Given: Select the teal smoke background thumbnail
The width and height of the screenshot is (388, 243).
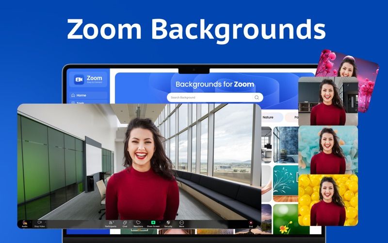Looking at the screenshot, I should [328, 150].
